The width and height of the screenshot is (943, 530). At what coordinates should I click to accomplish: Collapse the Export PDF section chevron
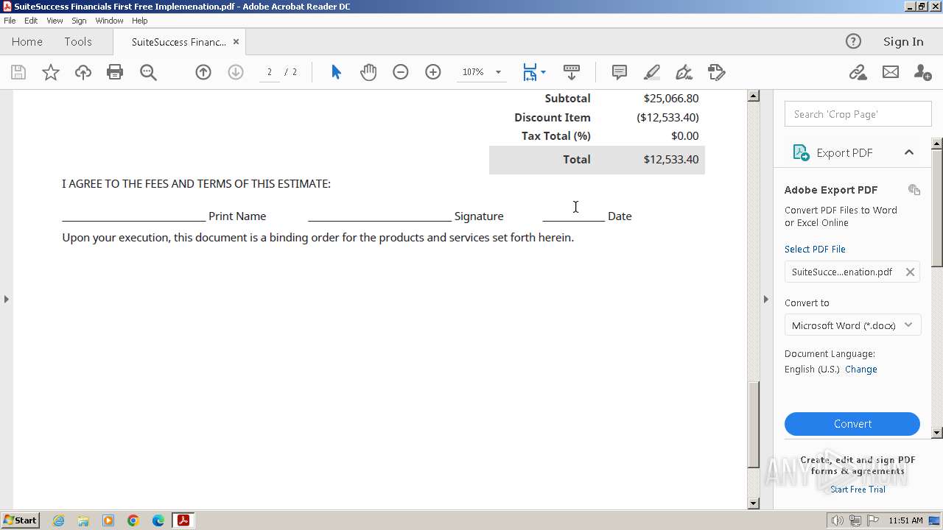click(x=909, y=152)
